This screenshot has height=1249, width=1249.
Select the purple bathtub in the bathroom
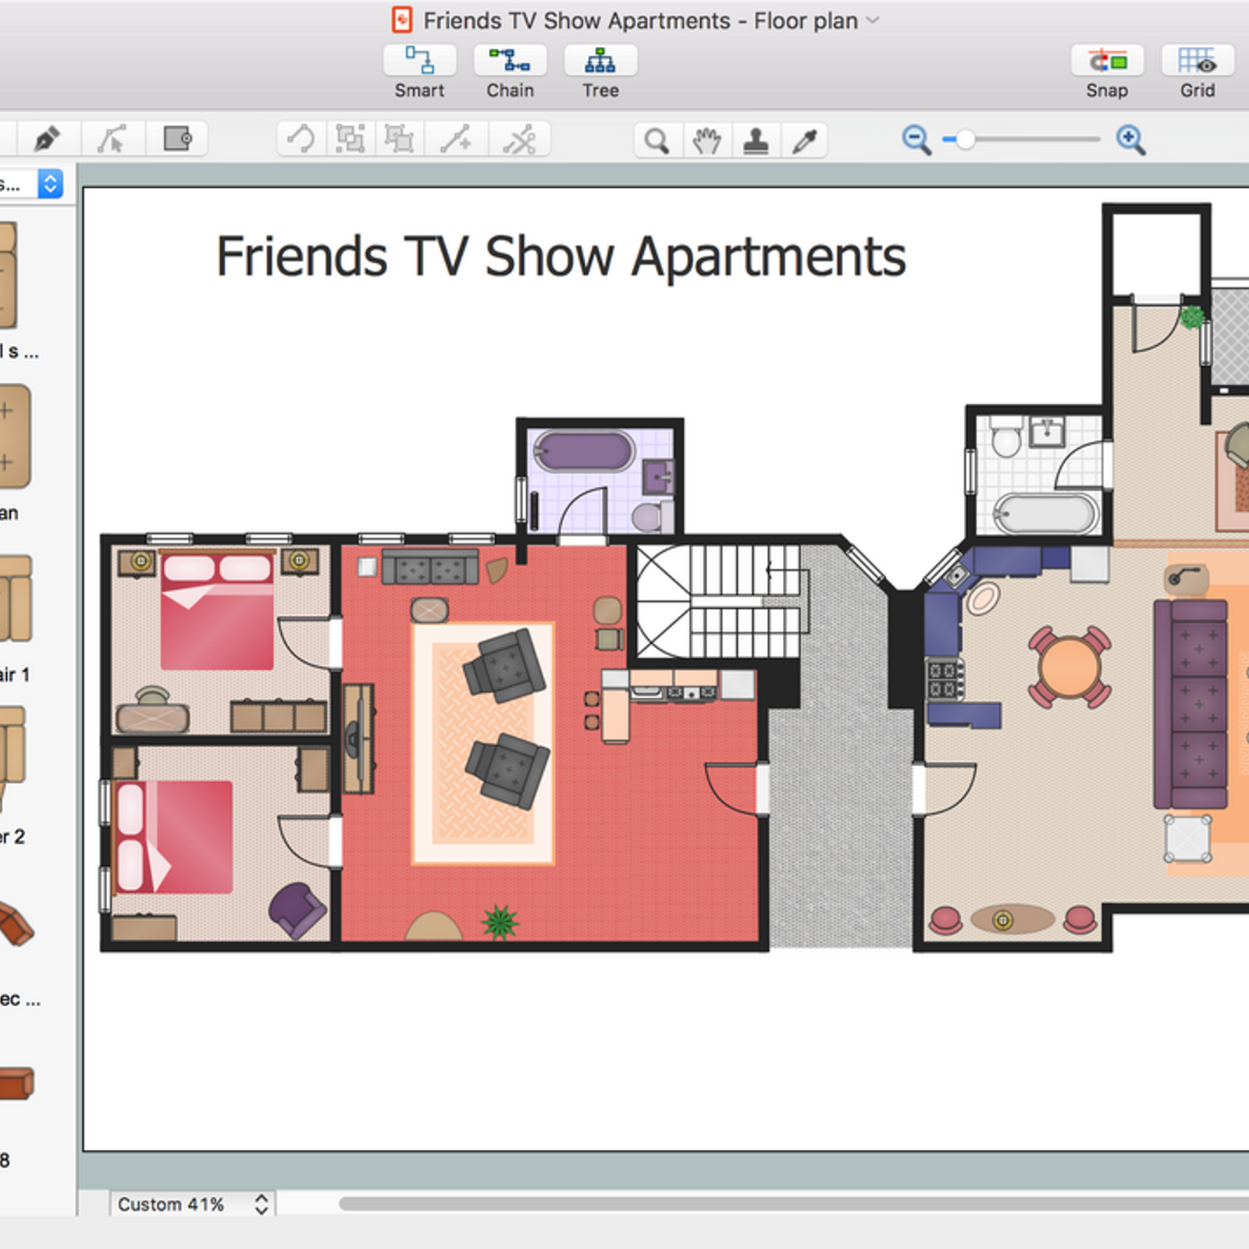click(x=583, y=451)
